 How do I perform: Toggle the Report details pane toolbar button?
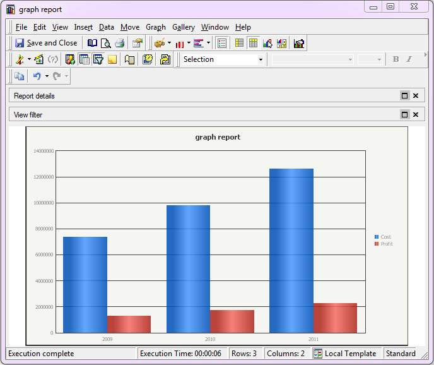tap(84, 59)
